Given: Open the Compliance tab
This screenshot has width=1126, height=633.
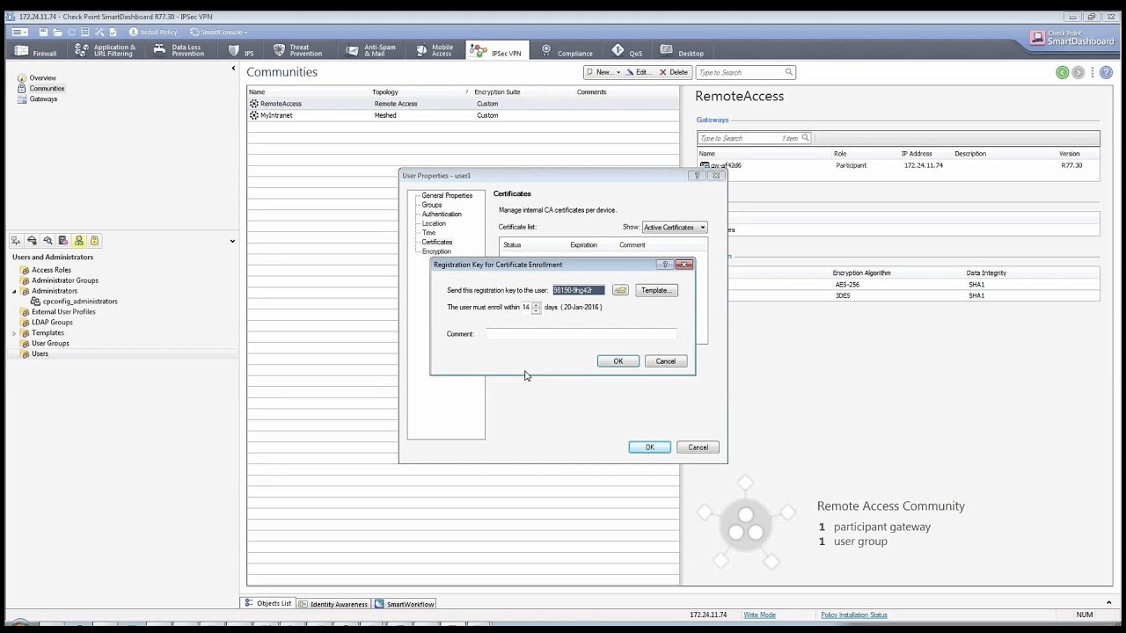Looking at the screenshot, I should pyautogui.click(x=567, y=51).
